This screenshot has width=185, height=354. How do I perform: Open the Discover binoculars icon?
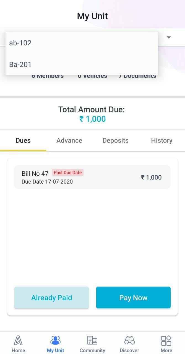point(129,340)
